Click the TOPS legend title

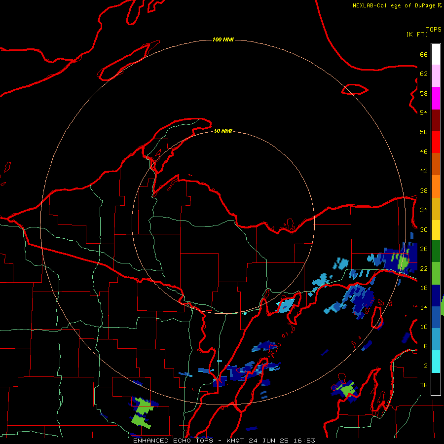434,30
